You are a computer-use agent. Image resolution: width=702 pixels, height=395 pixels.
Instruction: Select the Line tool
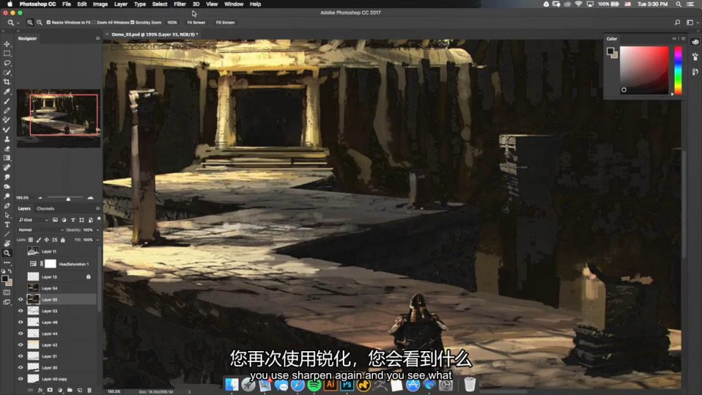point(7,235)
